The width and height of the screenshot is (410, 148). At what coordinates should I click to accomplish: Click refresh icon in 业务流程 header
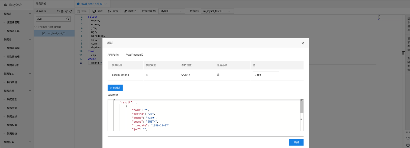(x=70, y=11)
